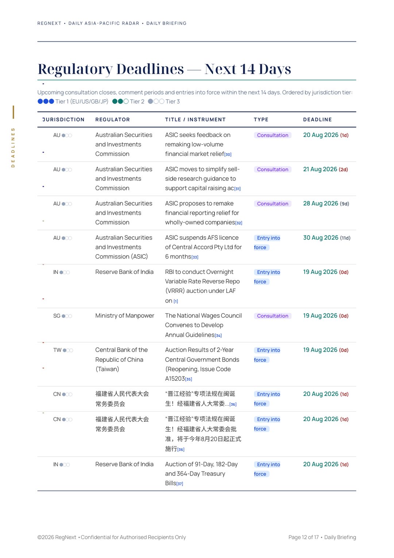Click 19 Aug 2026 deadline in TW row
The image size is (394, 558).
(x=326, y=350)
